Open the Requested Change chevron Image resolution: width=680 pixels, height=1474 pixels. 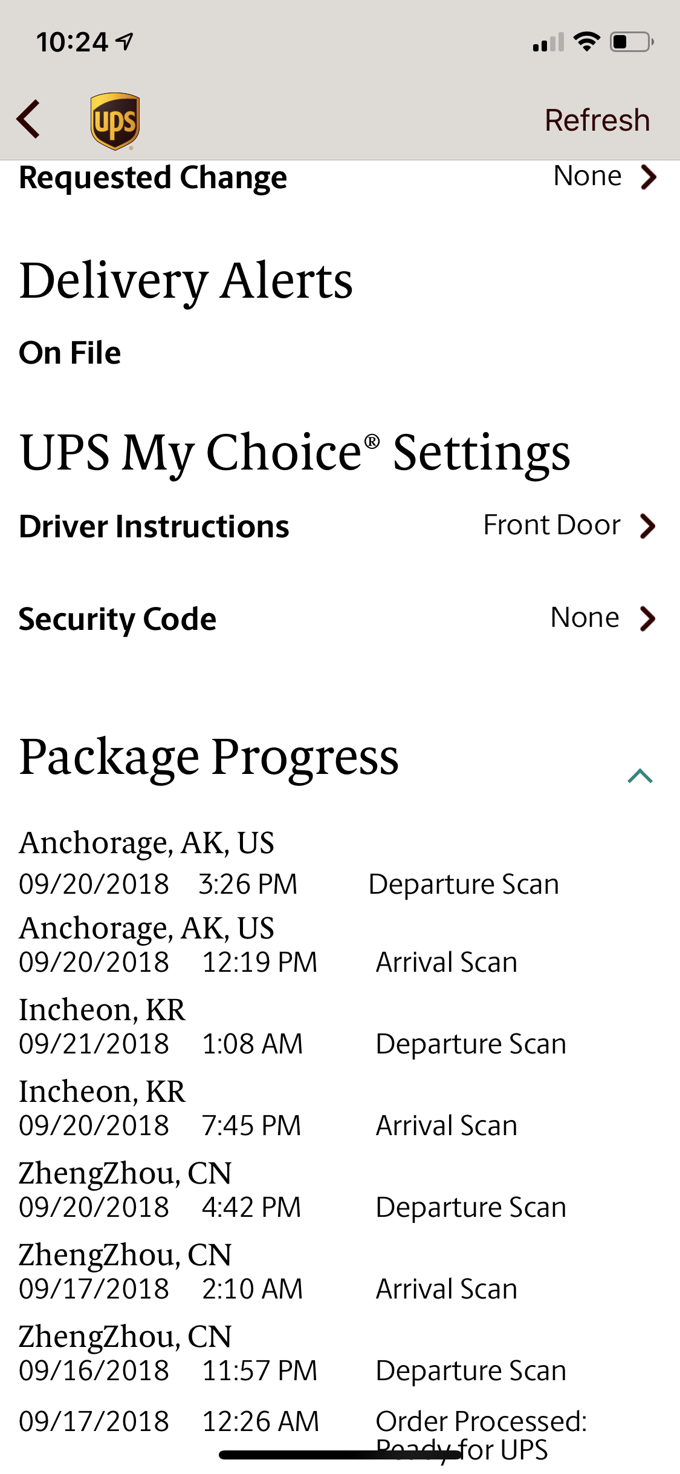(649, 177)
